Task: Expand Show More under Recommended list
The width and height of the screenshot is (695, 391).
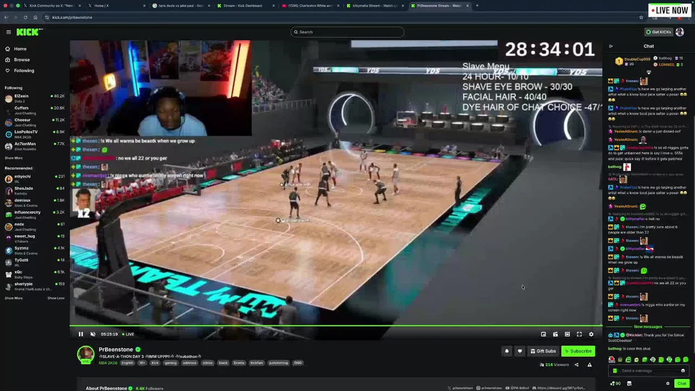Action: coord(14,298)
